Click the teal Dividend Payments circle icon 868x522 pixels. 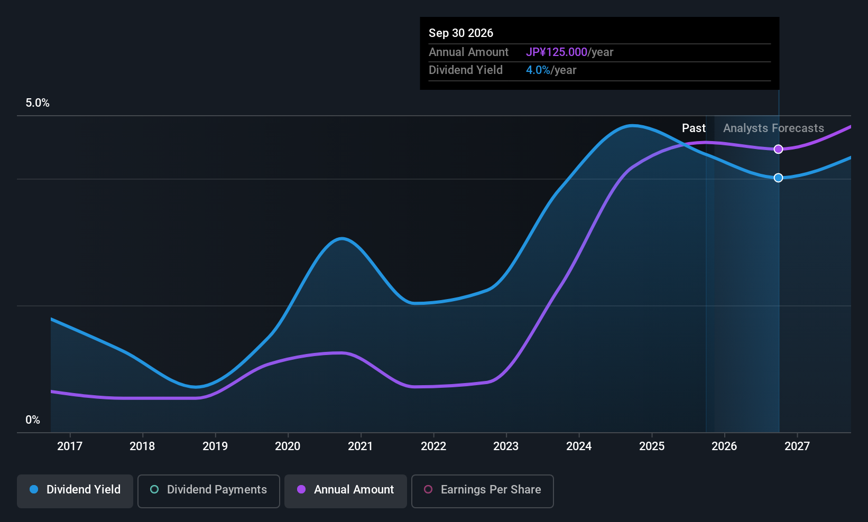[154, 490]
